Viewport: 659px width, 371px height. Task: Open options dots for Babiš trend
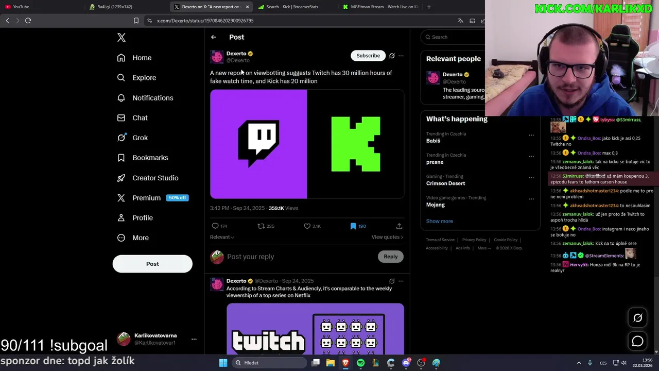pos(531,135)
